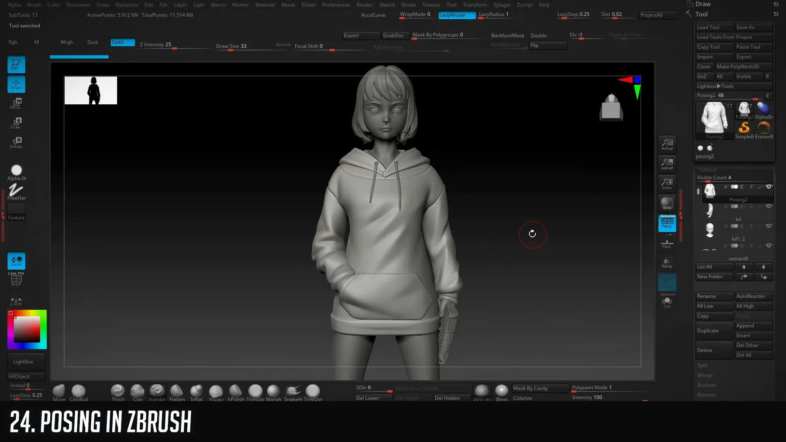Toggle the Zadd mode button
The width and height of the screenshot is (786, 442).
click(123, 42)
